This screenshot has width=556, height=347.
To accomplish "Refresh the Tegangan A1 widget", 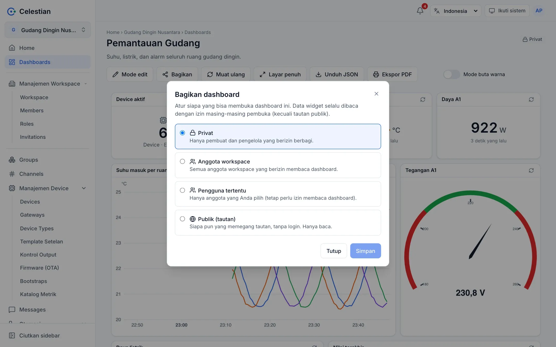I will coord(531,170).
